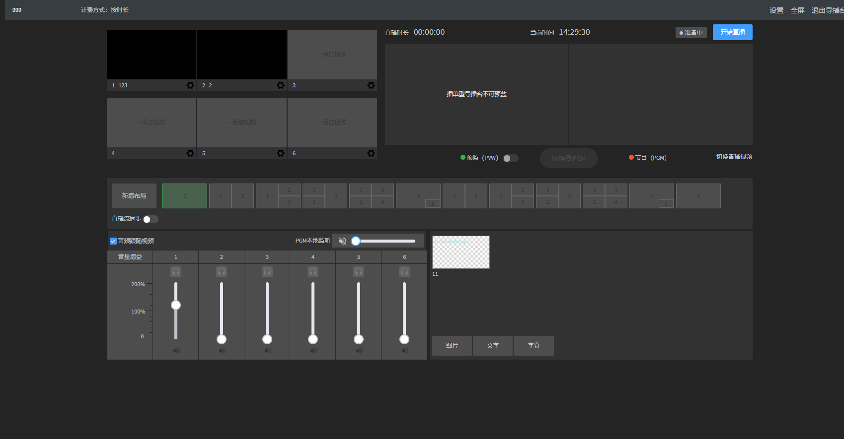Image resolution: width=844 pixels, height=439 pixels.
Task: Uncheck 音频跟随视频 checkbox
Action: (113, 241)
